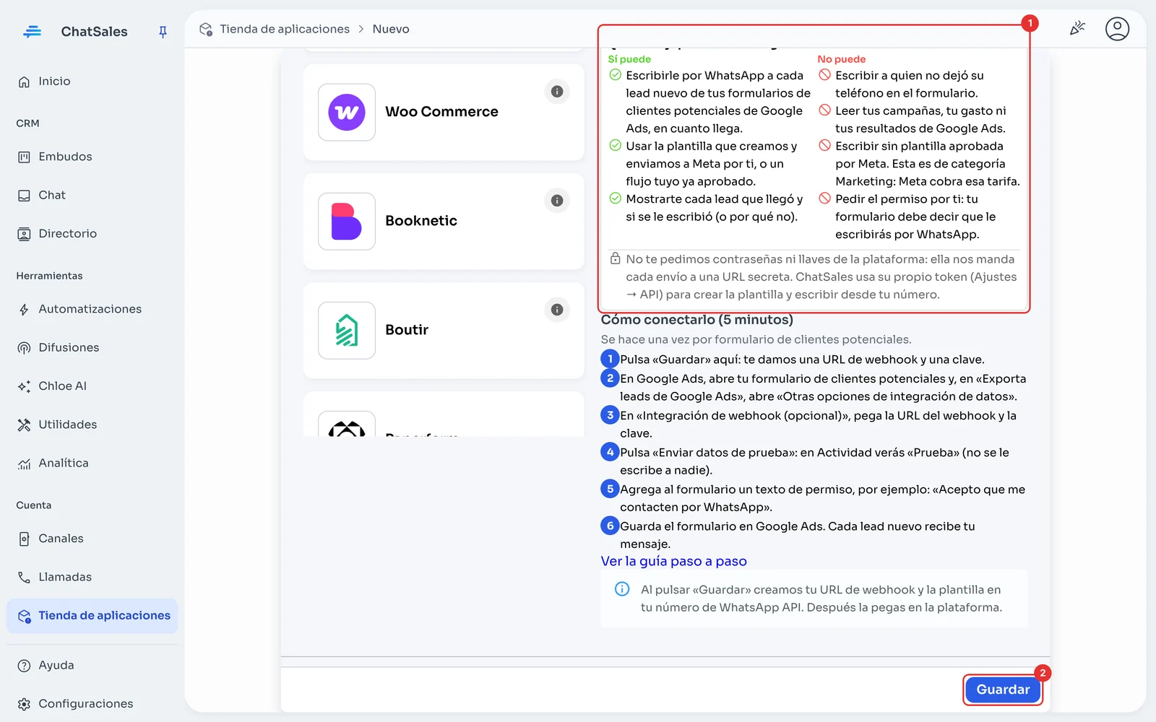Click the lock icon near password note
The width and height of the screenshot is (1156, 722).
(616, 258)
